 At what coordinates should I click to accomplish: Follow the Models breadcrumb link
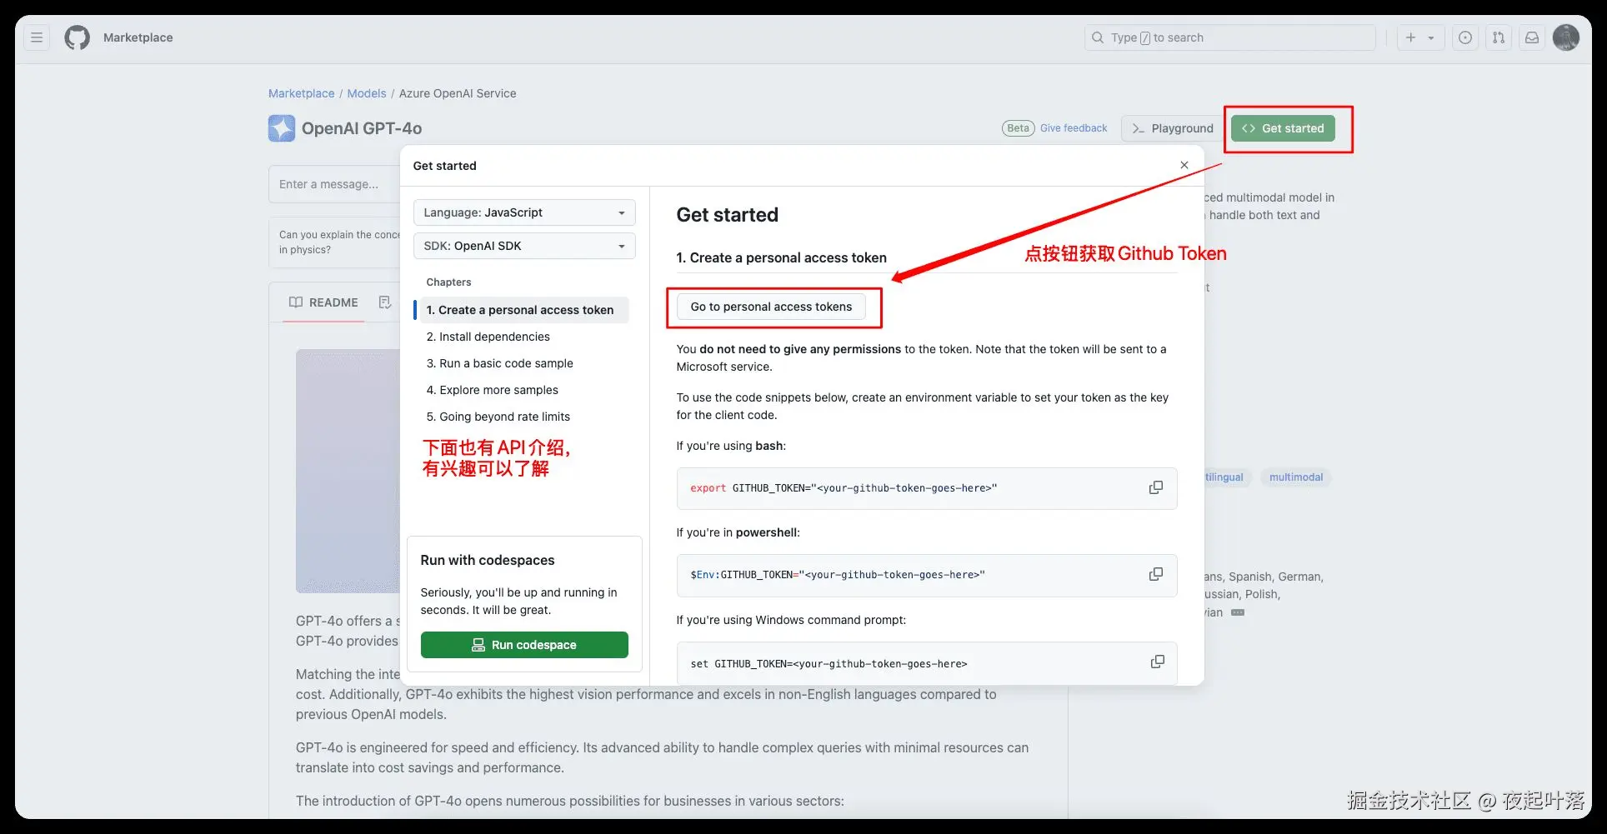[367, 93]
